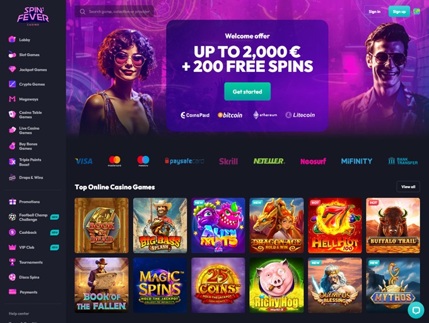This screenshot has height=323, width=429.
Task: Click the Lobby house icon
Action: coord(12,39)
